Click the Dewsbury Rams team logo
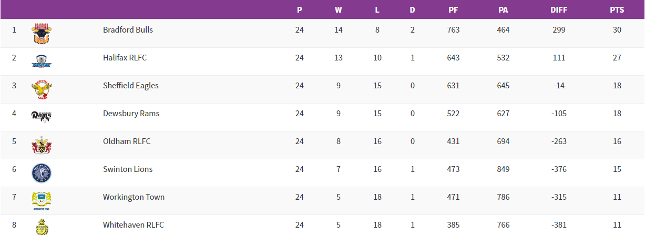This screenshot has width=645, height=235. (41, 117)
